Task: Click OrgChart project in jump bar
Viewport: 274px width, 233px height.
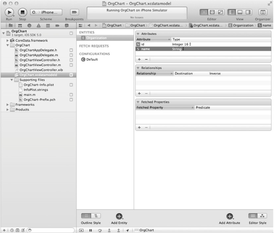Action: point(112,25)
